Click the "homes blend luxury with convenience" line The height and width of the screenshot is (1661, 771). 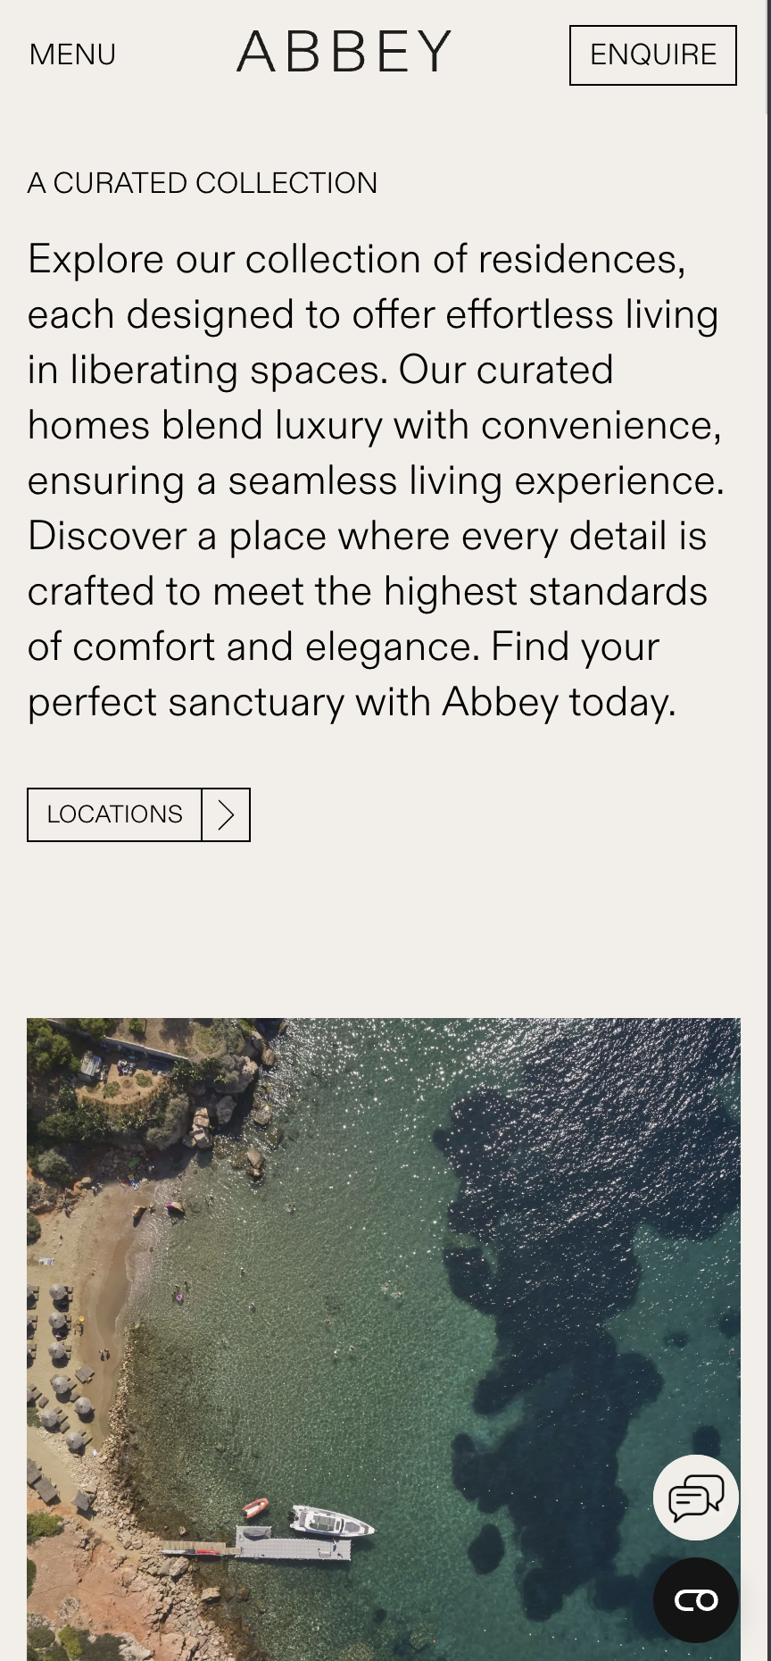[x=375, y=426]
